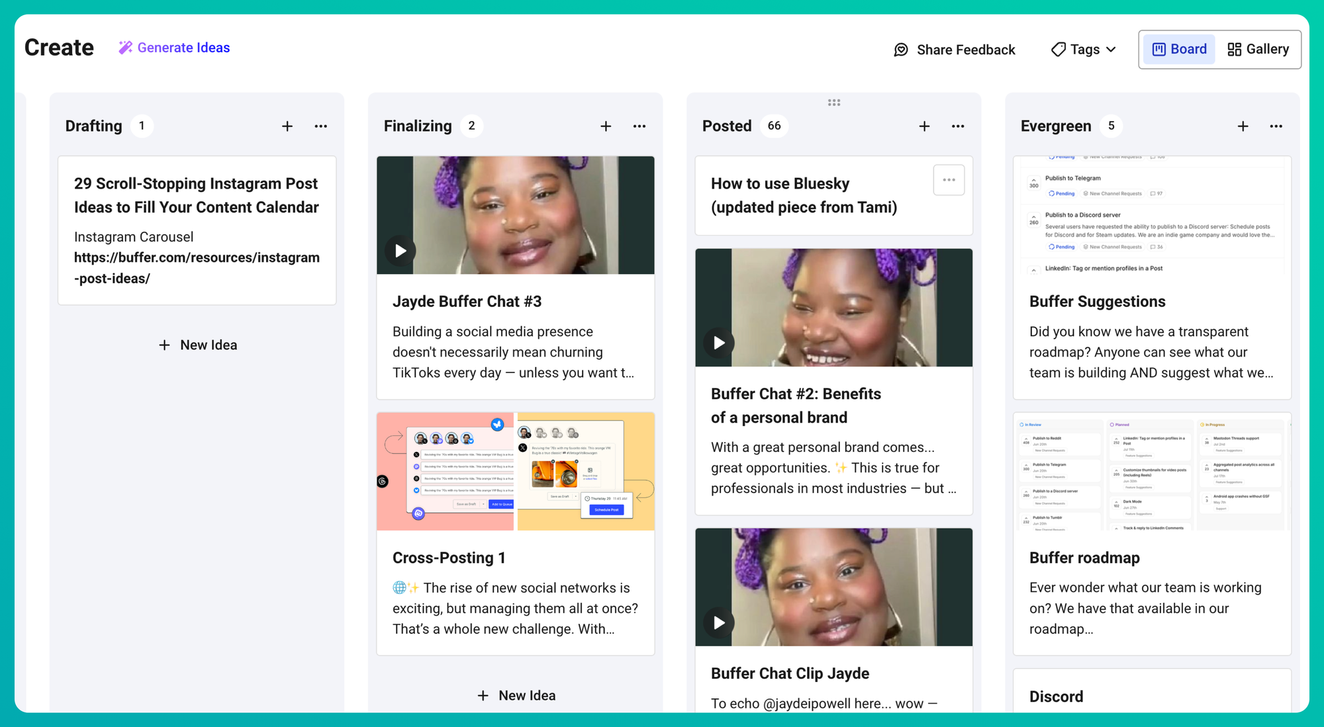Image resolution: width=1324 pixels, height=727 pixels.
Task: Add idea with Finalizing plus icon
Action: click(x=606, y=126)
